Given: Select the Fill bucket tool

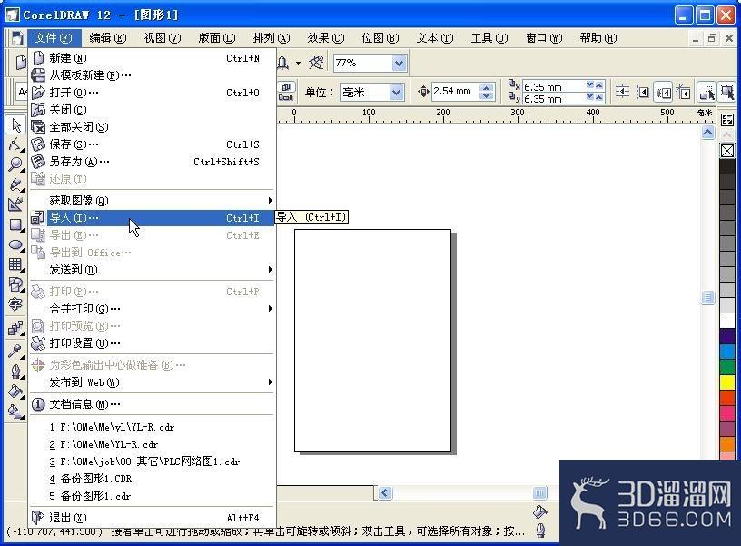Looking at the screenshot, I should [x=15, y=392].
